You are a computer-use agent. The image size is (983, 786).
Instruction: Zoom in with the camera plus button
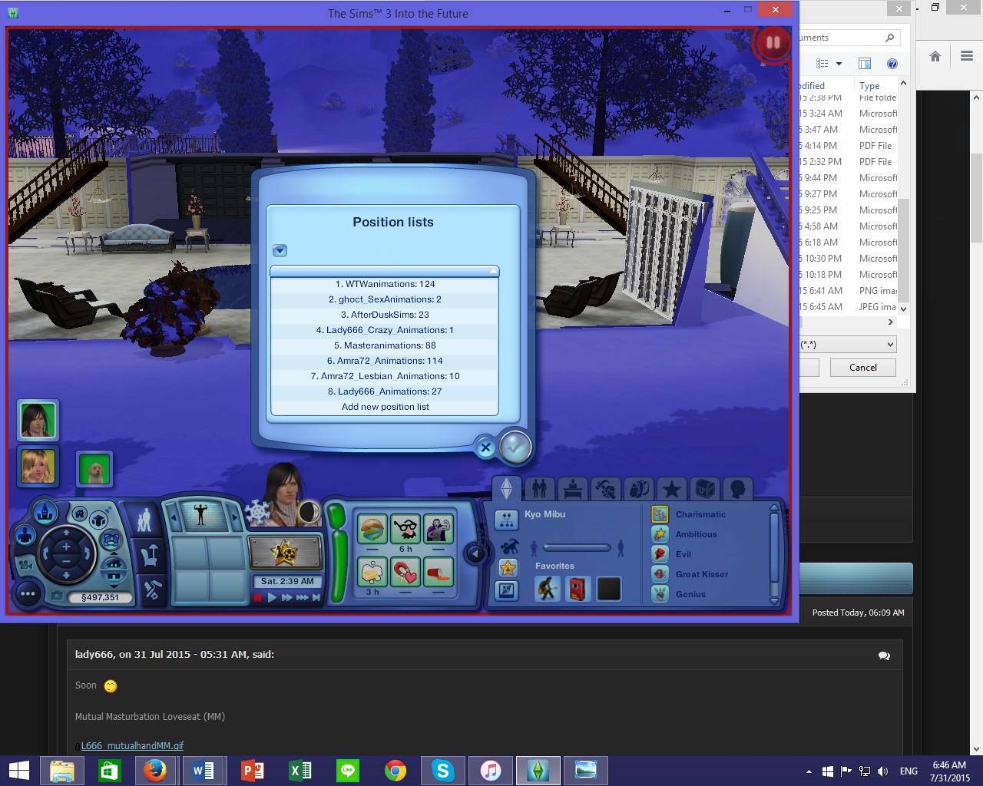66,547
